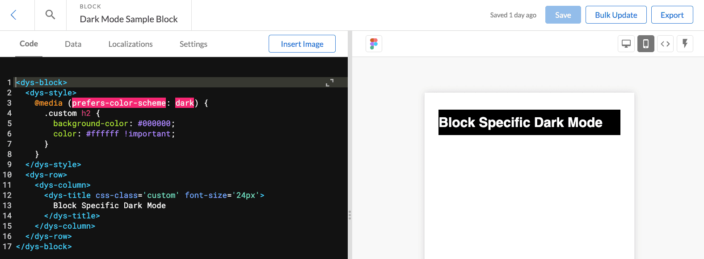Screen dimensions: 704x259
Task: Switch to the Localizations tab
Action: click(x=131, y=44)
